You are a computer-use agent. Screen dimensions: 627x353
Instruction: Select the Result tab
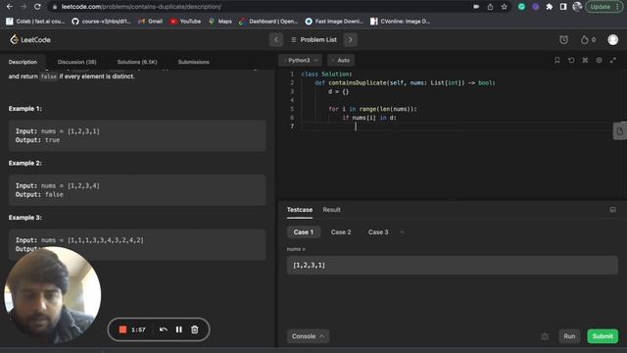click(x=331, y=210)
